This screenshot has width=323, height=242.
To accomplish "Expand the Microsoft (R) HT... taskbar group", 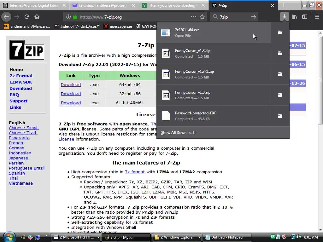I will click(98, 237).
